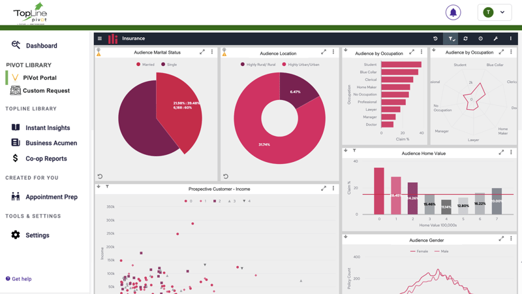Image resolution: width=522 pixels, height=294 pixels.
Task: Expand the Occupation radar chart
Action: pos(501,52)
